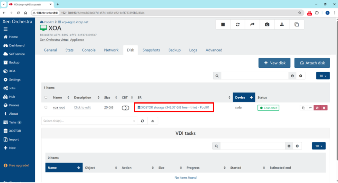Toggle CBT switch for xoa root

click(125, 108)
